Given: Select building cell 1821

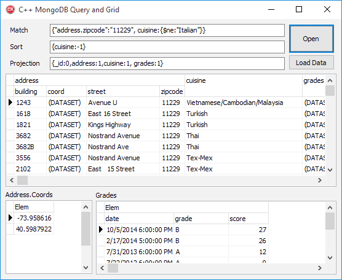Looking at the screenshot, I should click(x=30, y=125).
